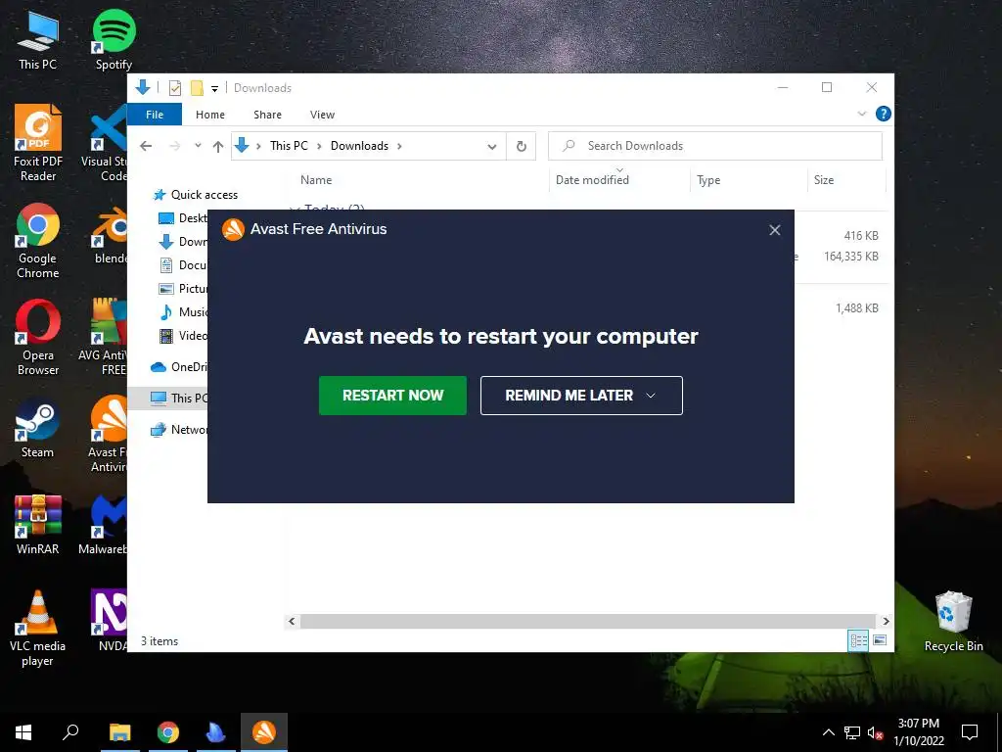
Task: Open the address bar history dropdown
Action: coord(492,147)
